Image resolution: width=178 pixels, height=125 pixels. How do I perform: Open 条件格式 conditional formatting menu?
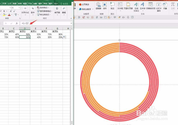[x=43, y=8]
